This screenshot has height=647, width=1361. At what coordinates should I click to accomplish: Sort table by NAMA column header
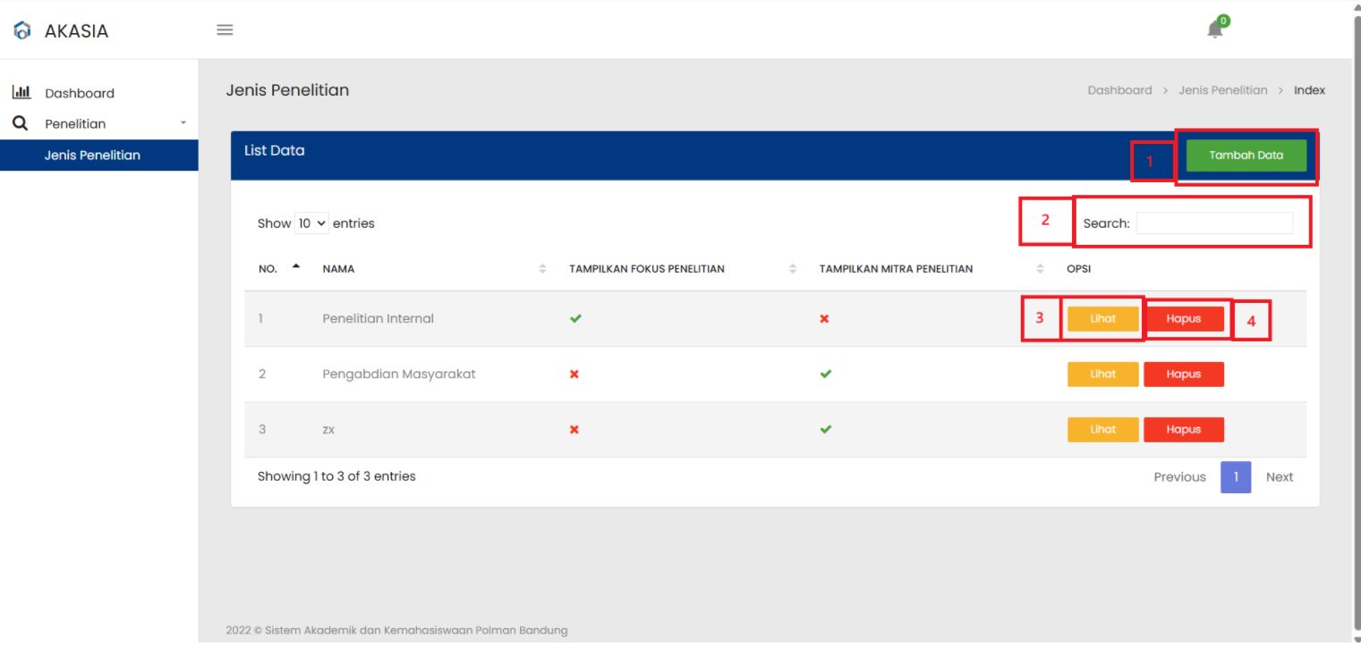click(x=338, y=269)
